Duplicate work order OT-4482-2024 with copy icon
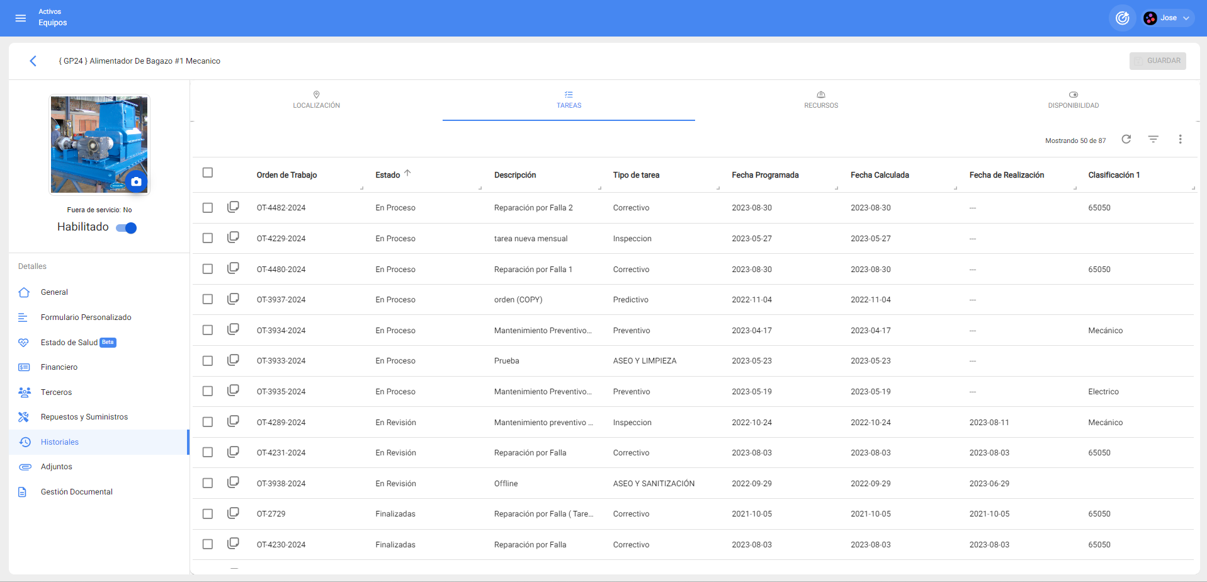Viewport: 1207px width, 582px height. click(233, 207)
